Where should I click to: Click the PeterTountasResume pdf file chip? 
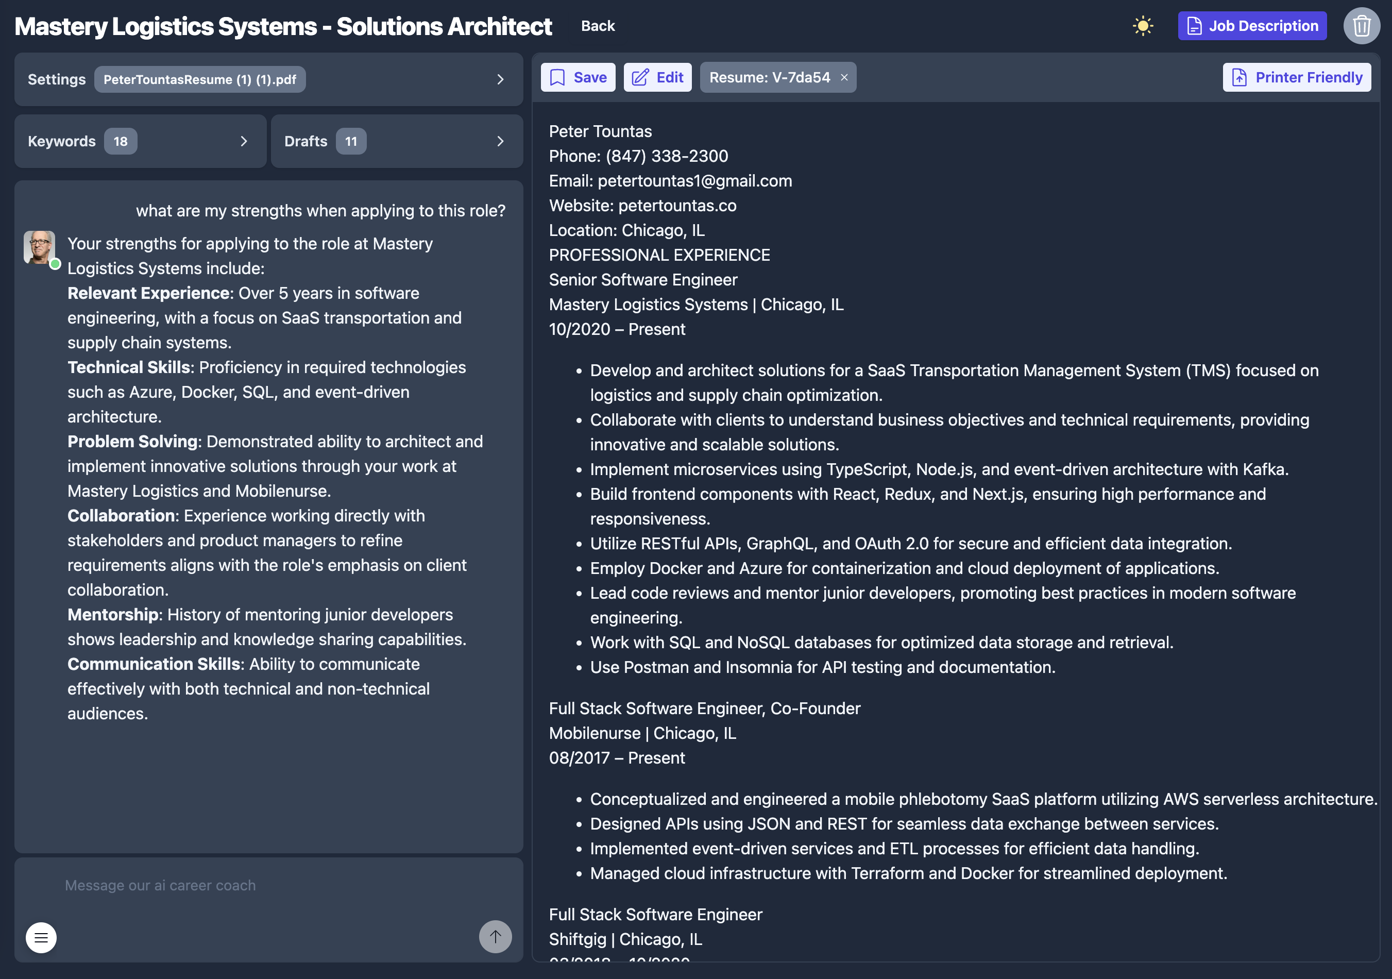pos(199,79)
